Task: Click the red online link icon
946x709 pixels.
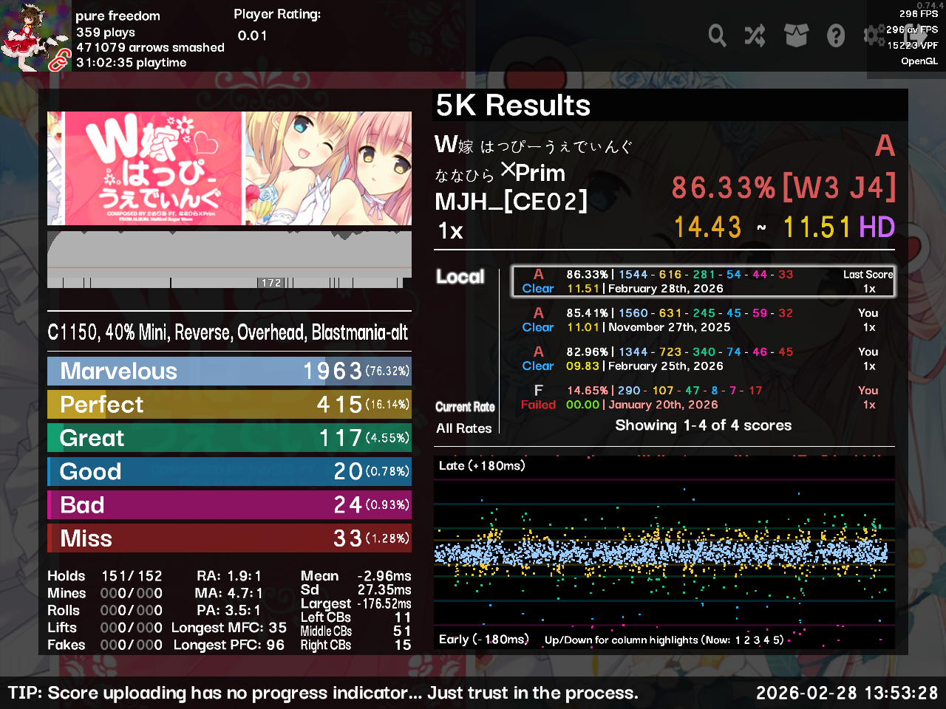Action: click(58, 62)
